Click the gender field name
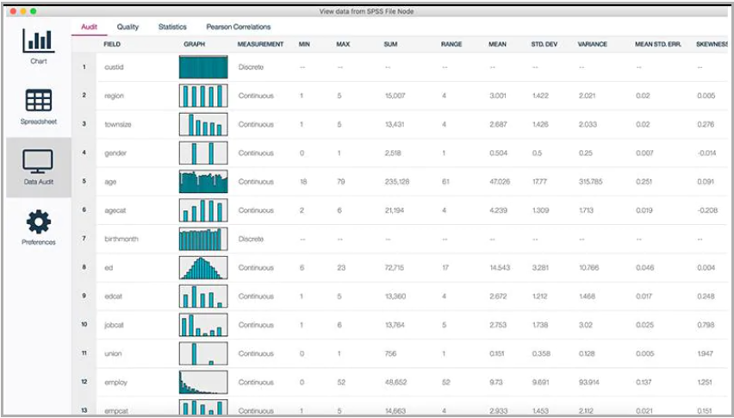 [x=115, y=153]
